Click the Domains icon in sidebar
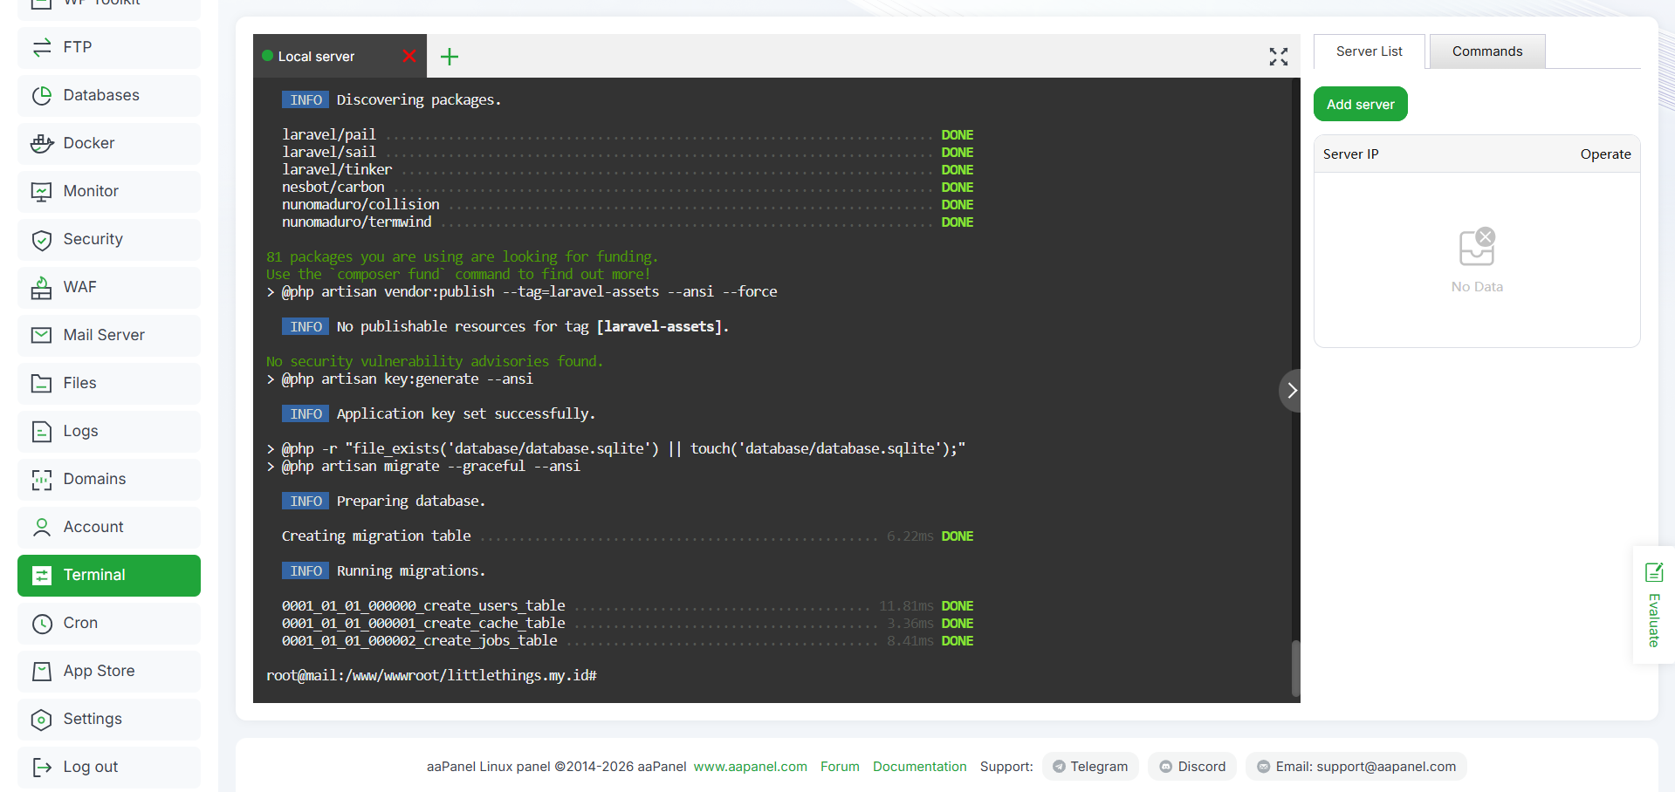Image resolution: width=1675 pixels, height=792 pixels. 41,479
